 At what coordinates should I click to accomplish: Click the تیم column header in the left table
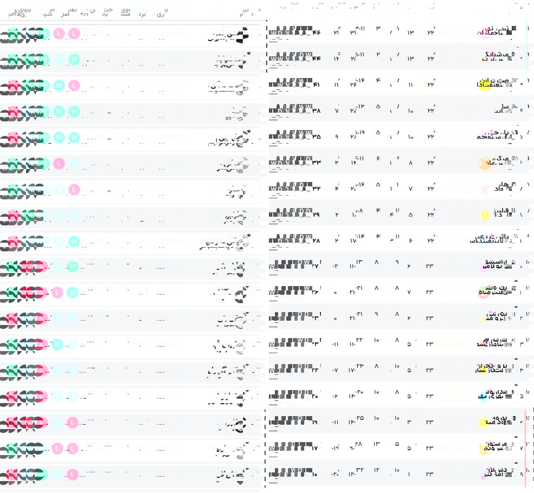pos(245,11)
